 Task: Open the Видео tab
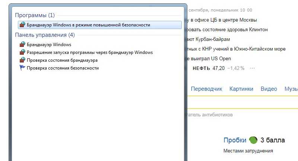pos(269,89)
